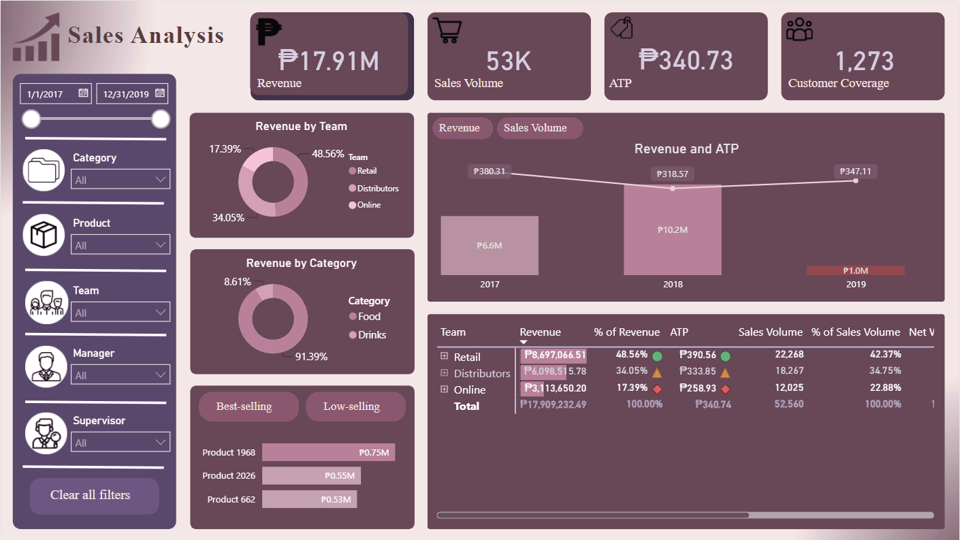This screenshot has width=960, height=540.
Task: Sort table by % of Revenue column header
Action: (626, 332)
